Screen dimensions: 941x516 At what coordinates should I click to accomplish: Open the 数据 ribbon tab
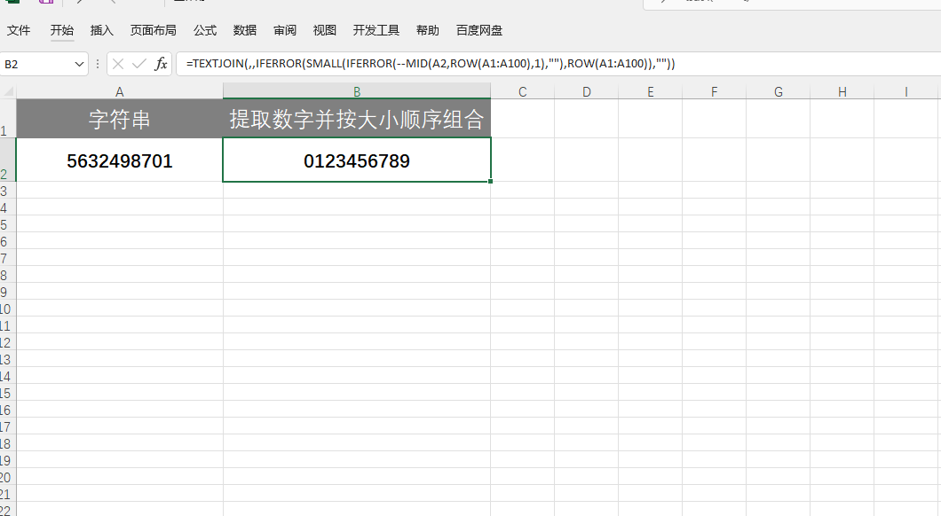(x=245, y=30)
